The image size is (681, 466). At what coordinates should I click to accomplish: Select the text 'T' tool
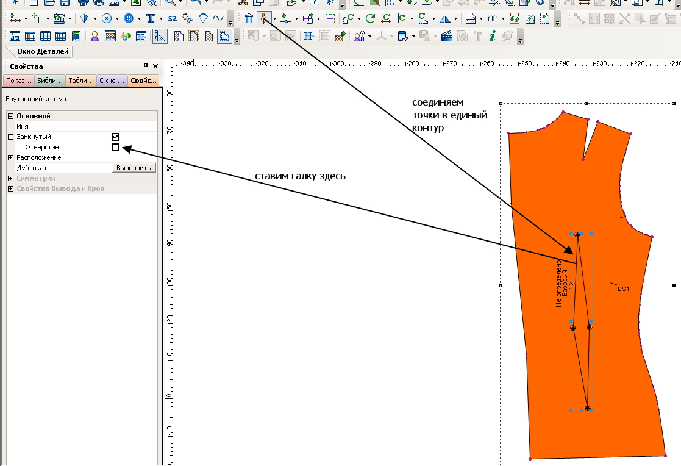[150, 18]
